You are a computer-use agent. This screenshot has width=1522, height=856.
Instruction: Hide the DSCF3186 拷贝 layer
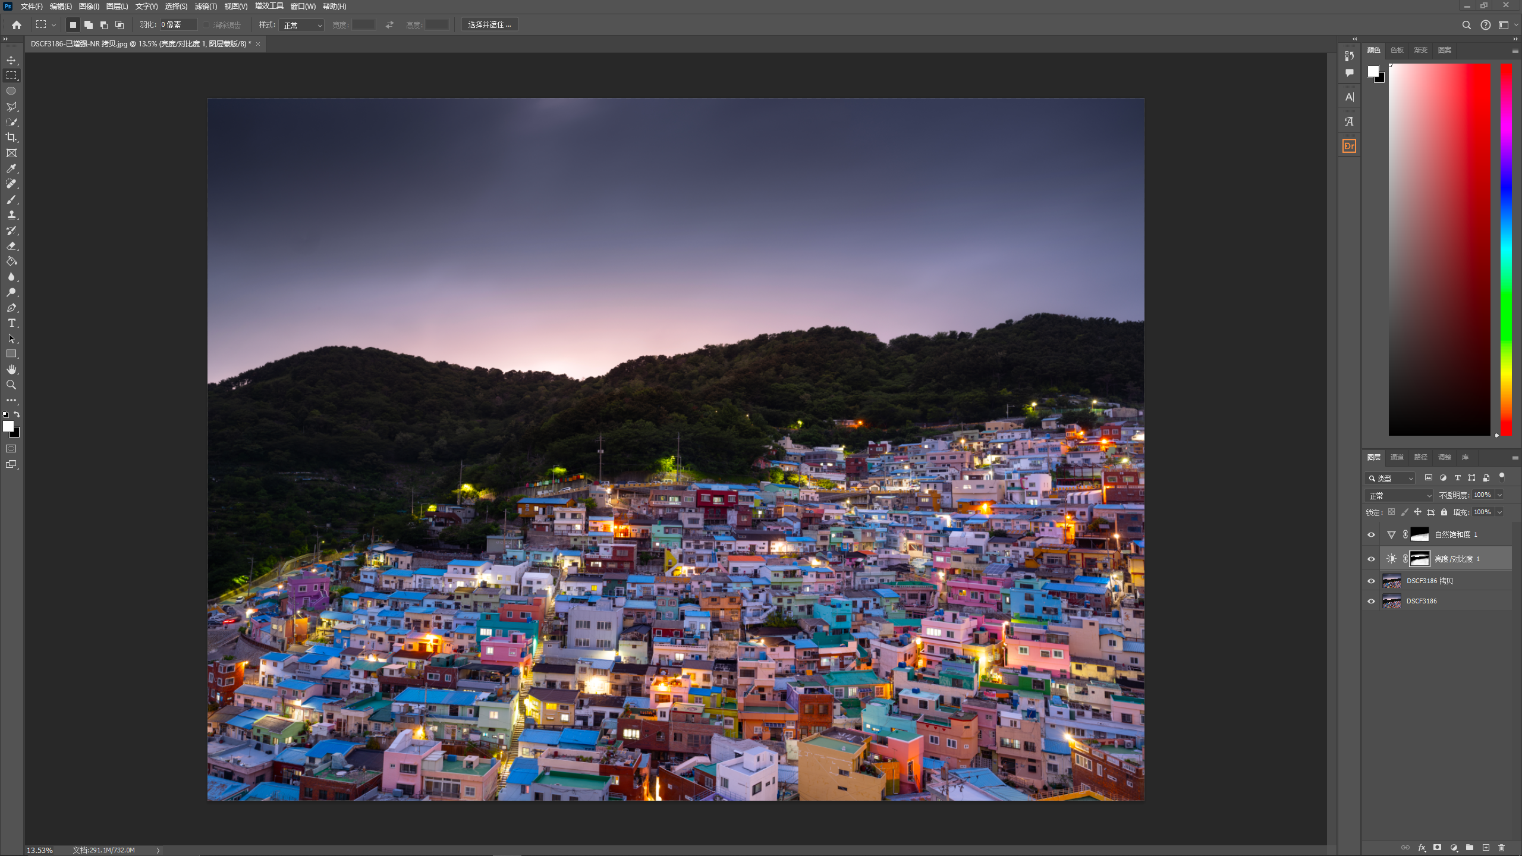1371,581
